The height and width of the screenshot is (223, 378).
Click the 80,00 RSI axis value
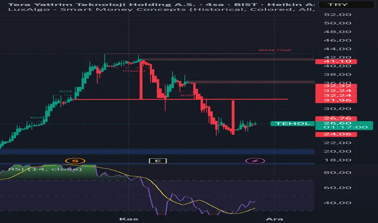coord(337,172)
